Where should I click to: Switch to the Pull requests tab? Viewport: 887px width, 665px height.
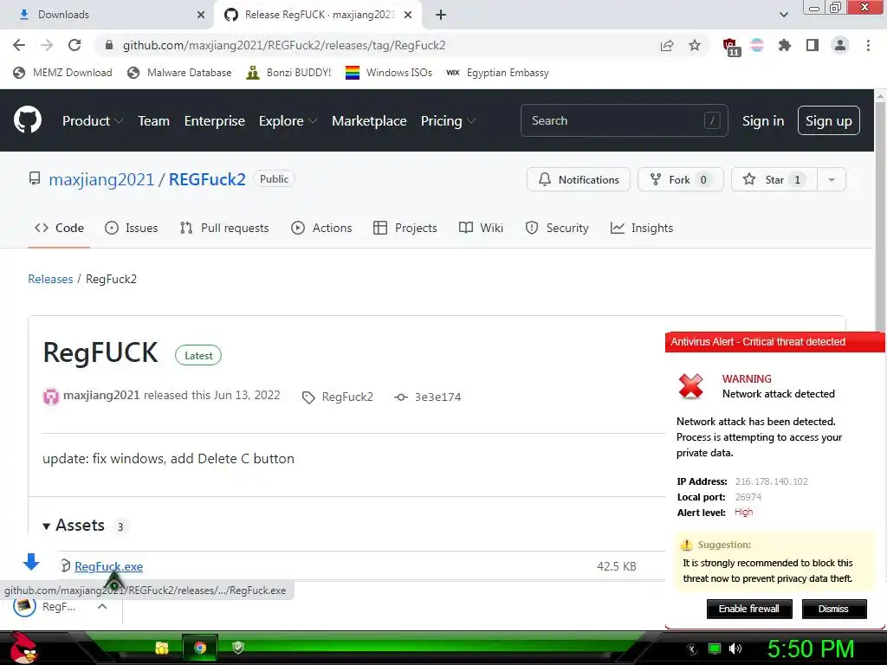224,228
